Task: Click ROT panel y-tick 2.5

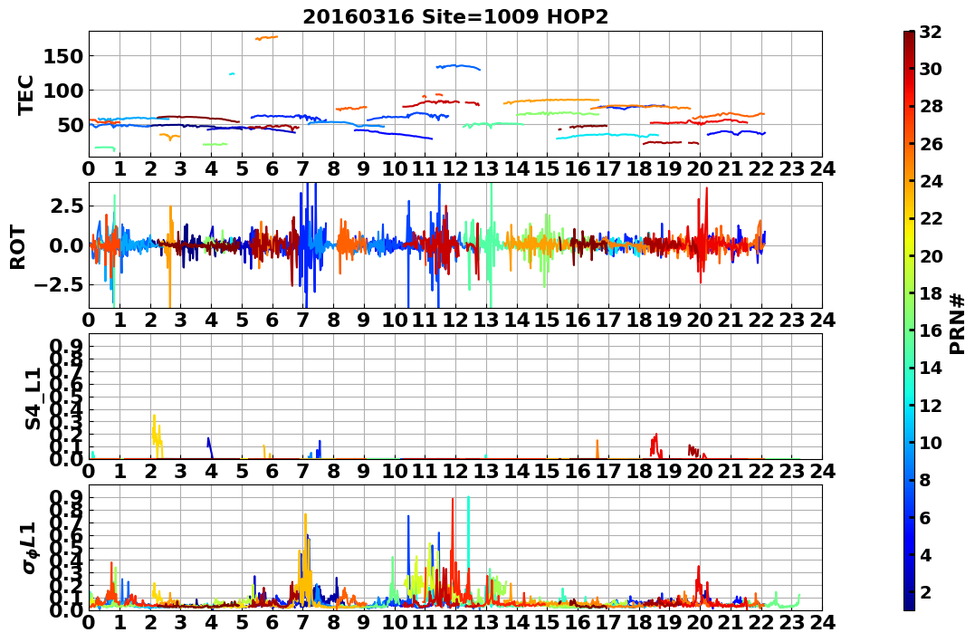Action: pos(67,206)
